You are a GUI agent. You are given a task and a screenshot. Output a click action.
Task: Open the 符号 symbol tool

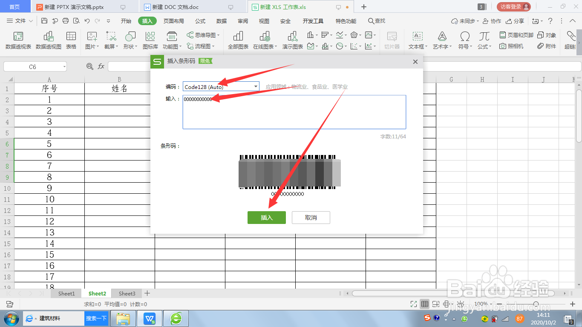tap(465, 40)
